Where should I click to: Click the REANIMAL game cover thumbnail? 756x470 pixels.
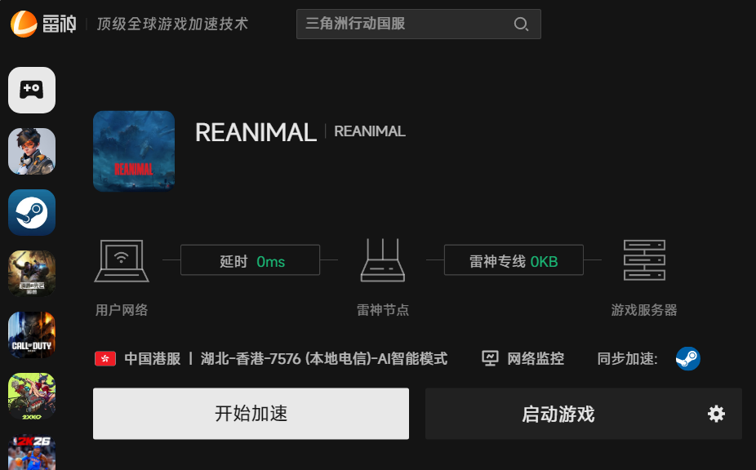tap(134, 152)
